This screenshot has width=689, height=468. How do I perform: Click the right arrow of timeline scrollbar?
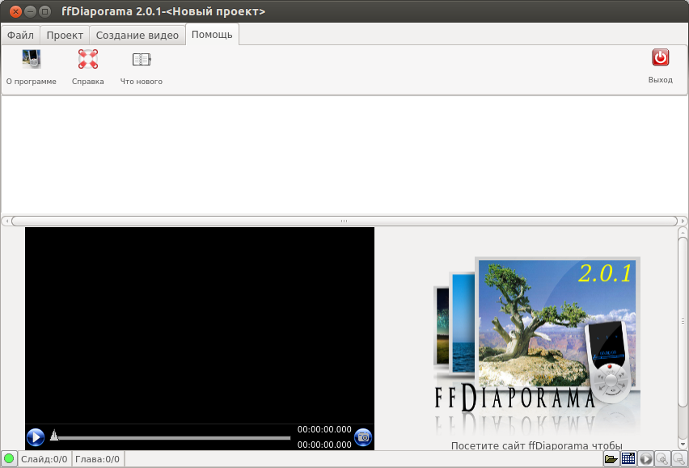[683, 221]
